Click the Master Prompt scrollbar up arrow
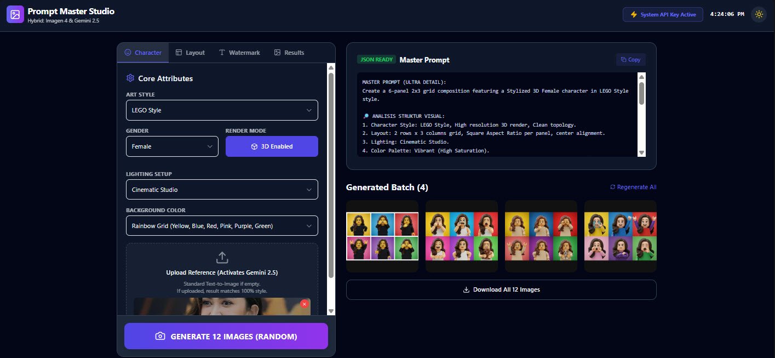 pyautogui.click(x=642, y=77)
